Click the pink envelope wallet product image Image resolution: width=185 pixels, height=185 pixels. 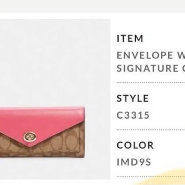click(42, 132)
